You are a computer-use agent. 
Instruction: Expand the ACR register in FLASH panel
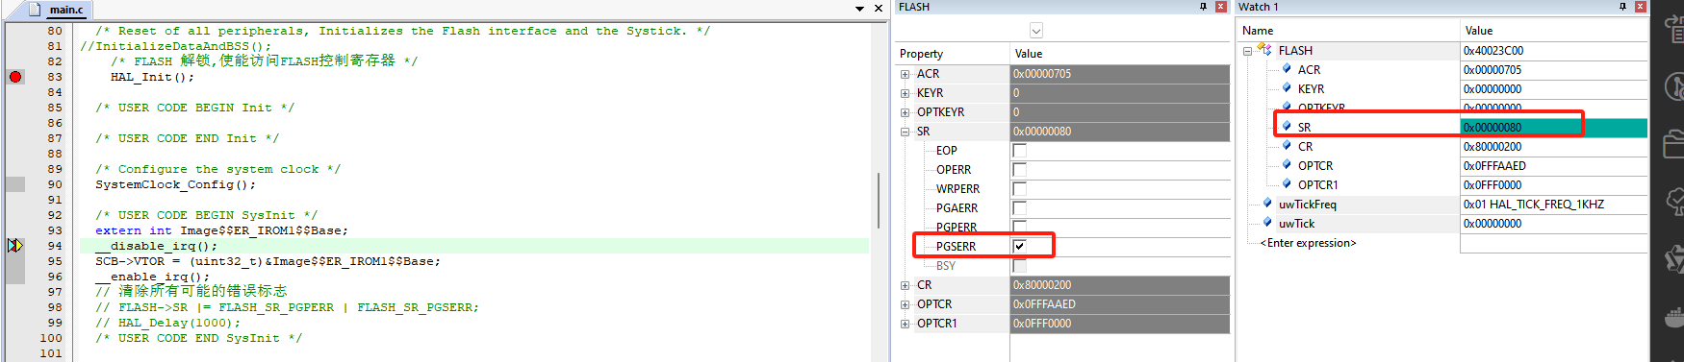[905, 74]
